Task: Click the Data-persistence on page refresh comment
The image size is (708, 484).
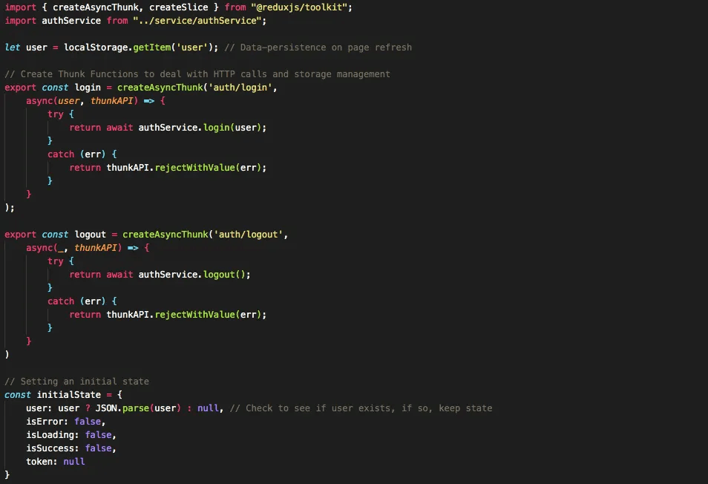Action: coord(318,48)
